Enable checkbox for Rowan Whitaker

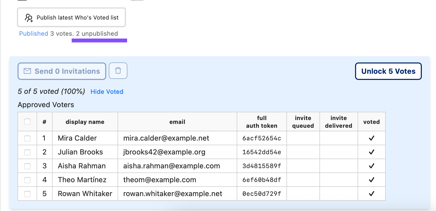[x=27, y=194]
